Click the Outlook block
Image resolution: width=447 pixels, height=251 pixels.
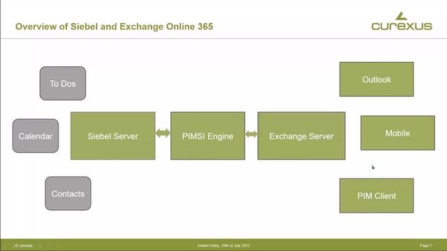pos(376,79)
